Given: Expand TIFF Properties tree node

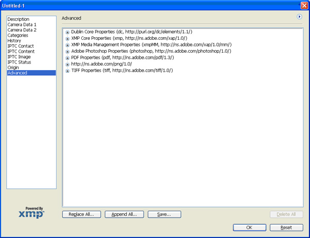Looking at the screenshot, I should 68,70.
